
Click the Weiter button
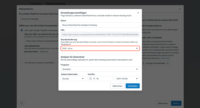click(x=176, y=103)
